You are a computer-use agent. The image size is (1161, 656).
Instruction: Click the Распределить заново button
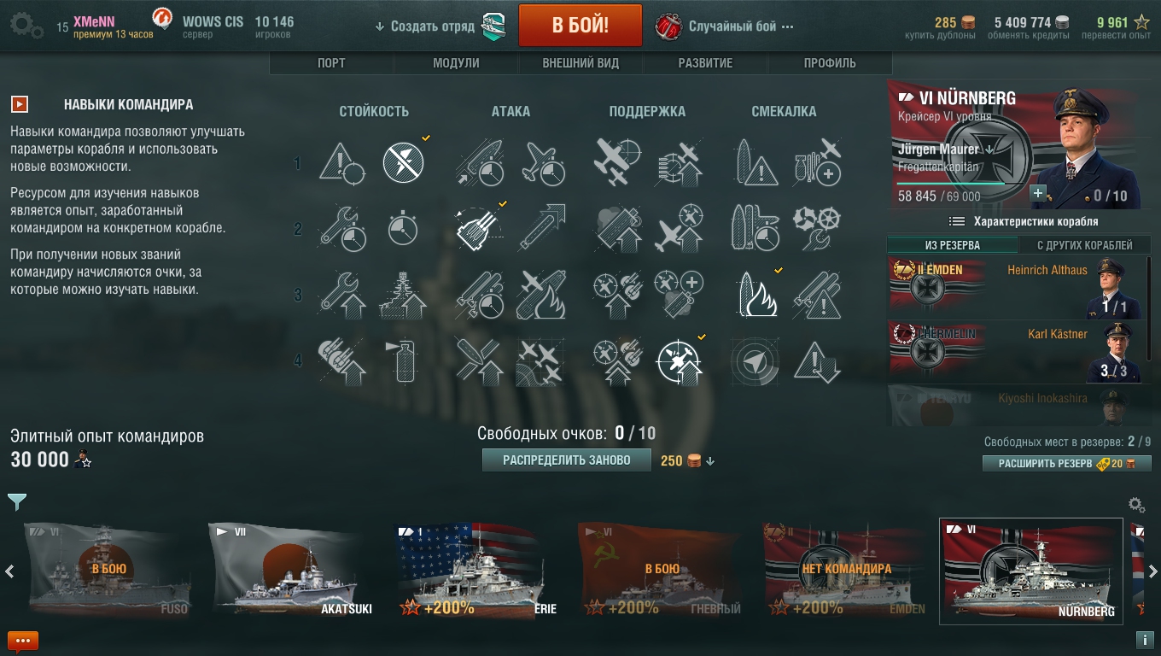tap(567, 460)
